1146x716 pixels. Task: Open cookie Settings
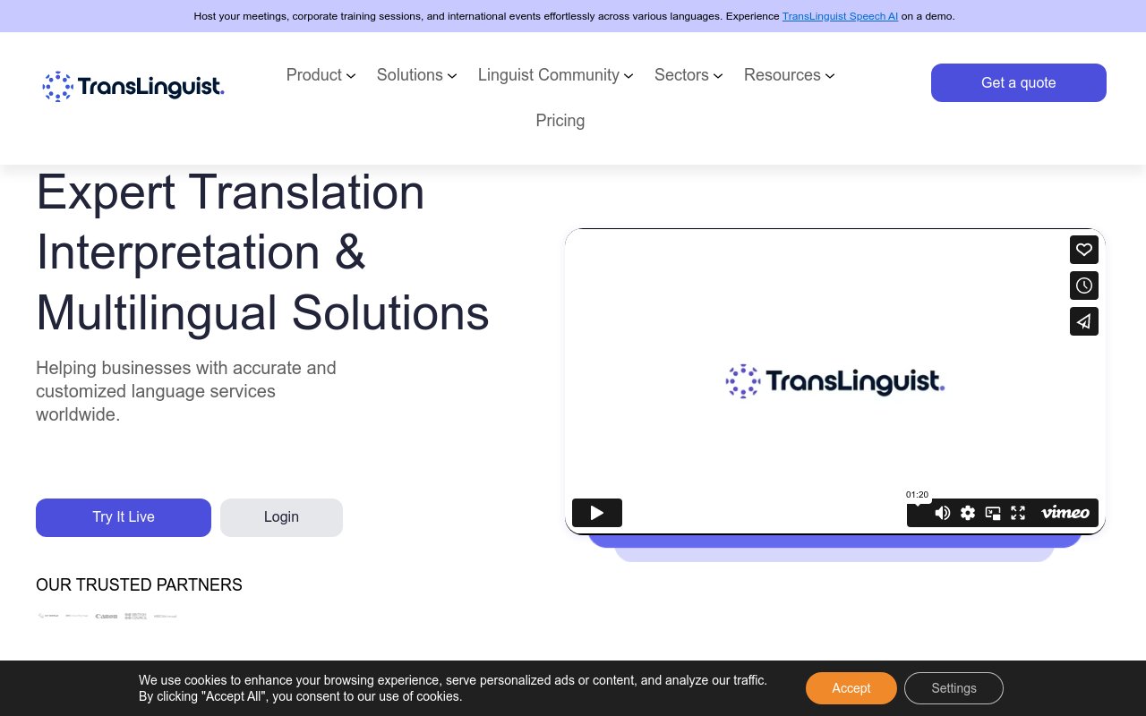(954, 688)
